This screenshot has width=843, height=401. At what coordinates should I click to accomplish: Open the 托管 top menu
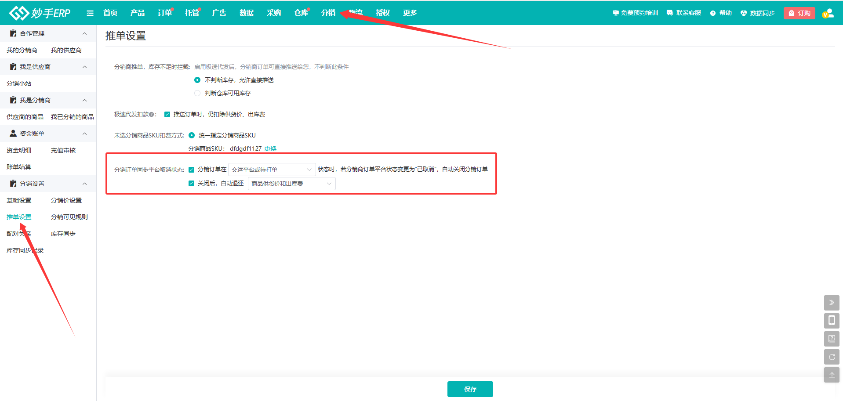pos(192,13)
